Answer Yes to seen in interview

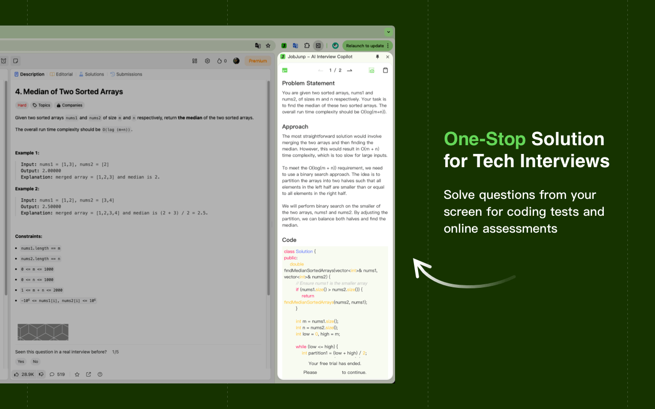point(20,361)
